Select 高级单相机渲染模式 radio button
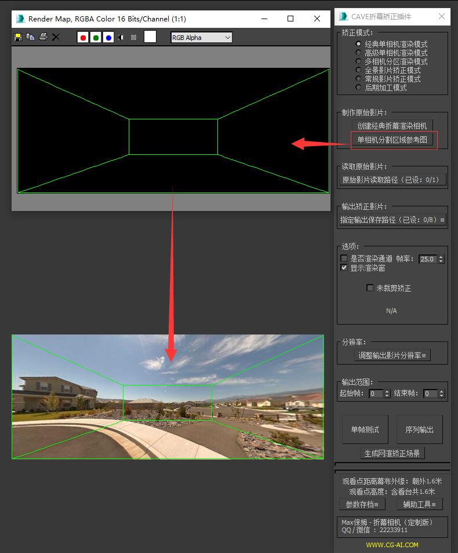This screenshot has height=553, width=458. coord(358,53)
